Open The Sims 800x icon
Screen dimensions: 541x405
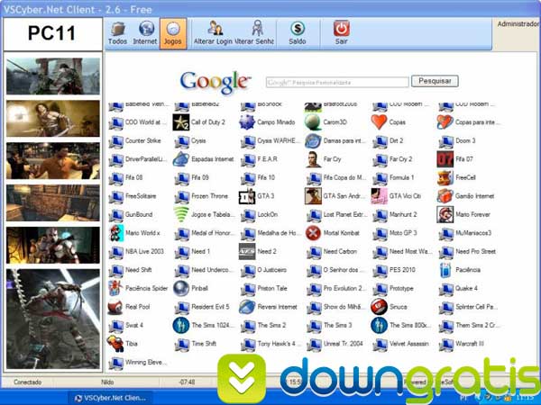[380, 326]
